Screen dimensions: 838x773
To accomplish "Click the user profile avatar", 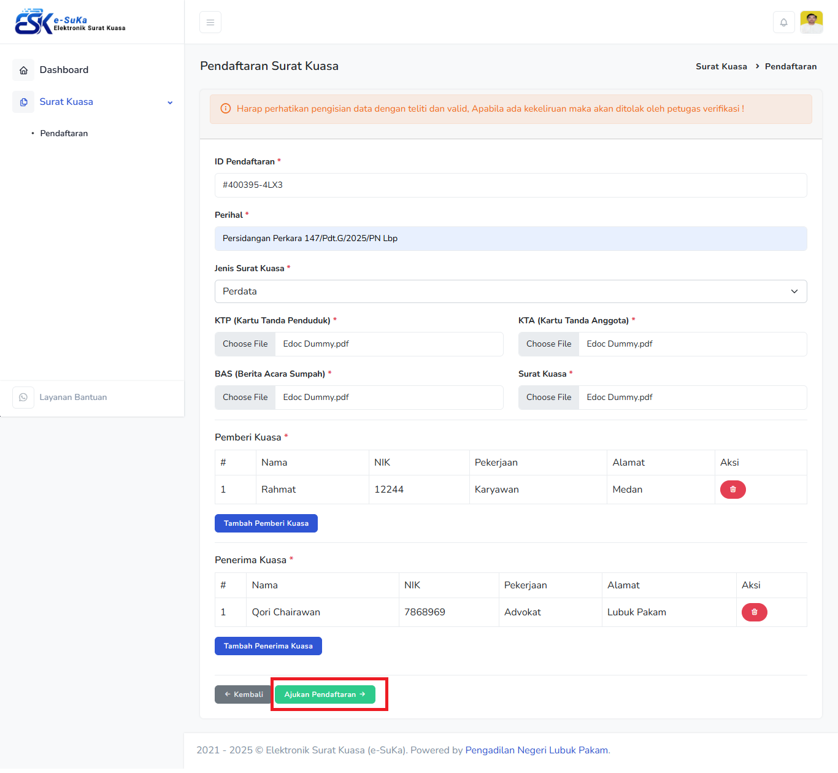I will point(811,23).
